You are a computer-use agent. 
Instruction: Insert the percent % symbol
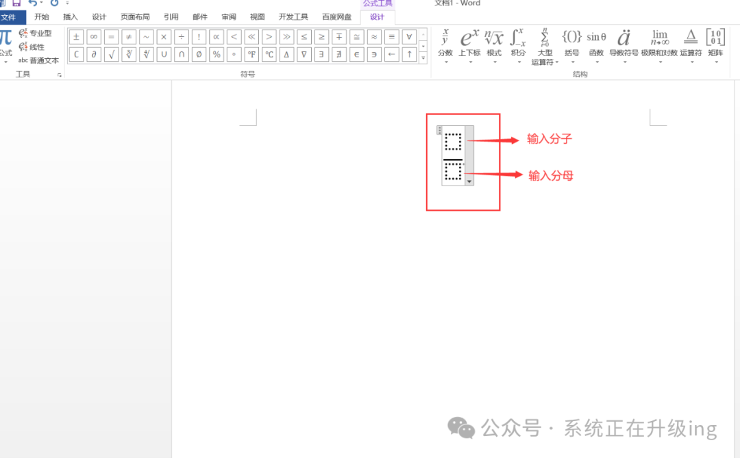pyautogui.click(x=216, y=54)
